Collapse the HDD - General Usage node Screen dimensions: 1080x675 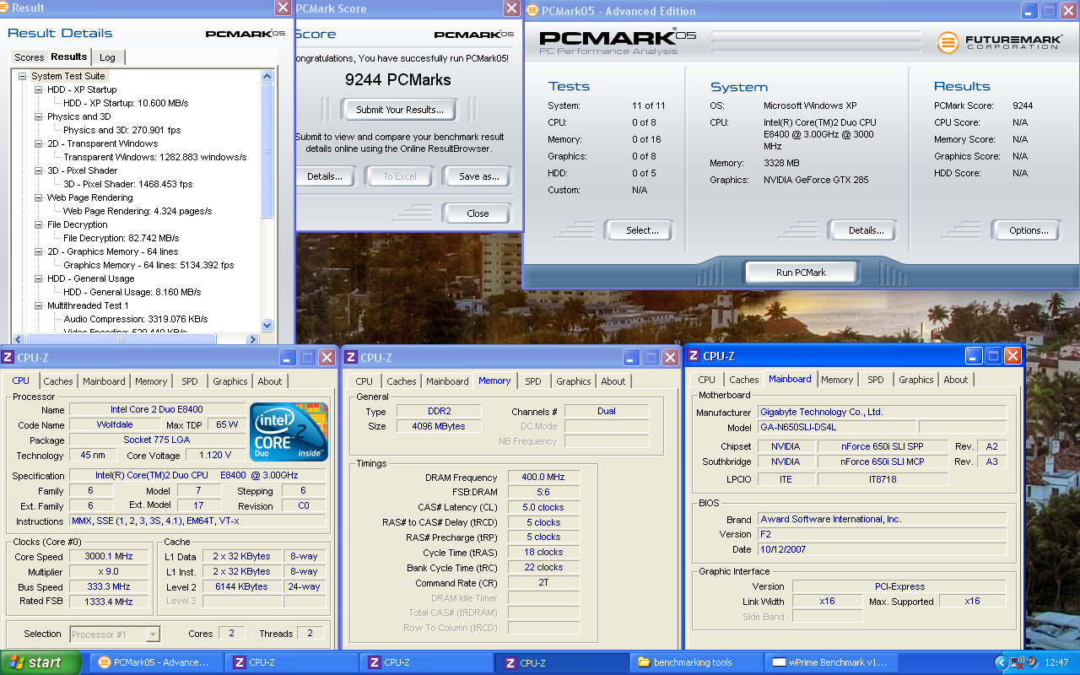click(39, 278)
